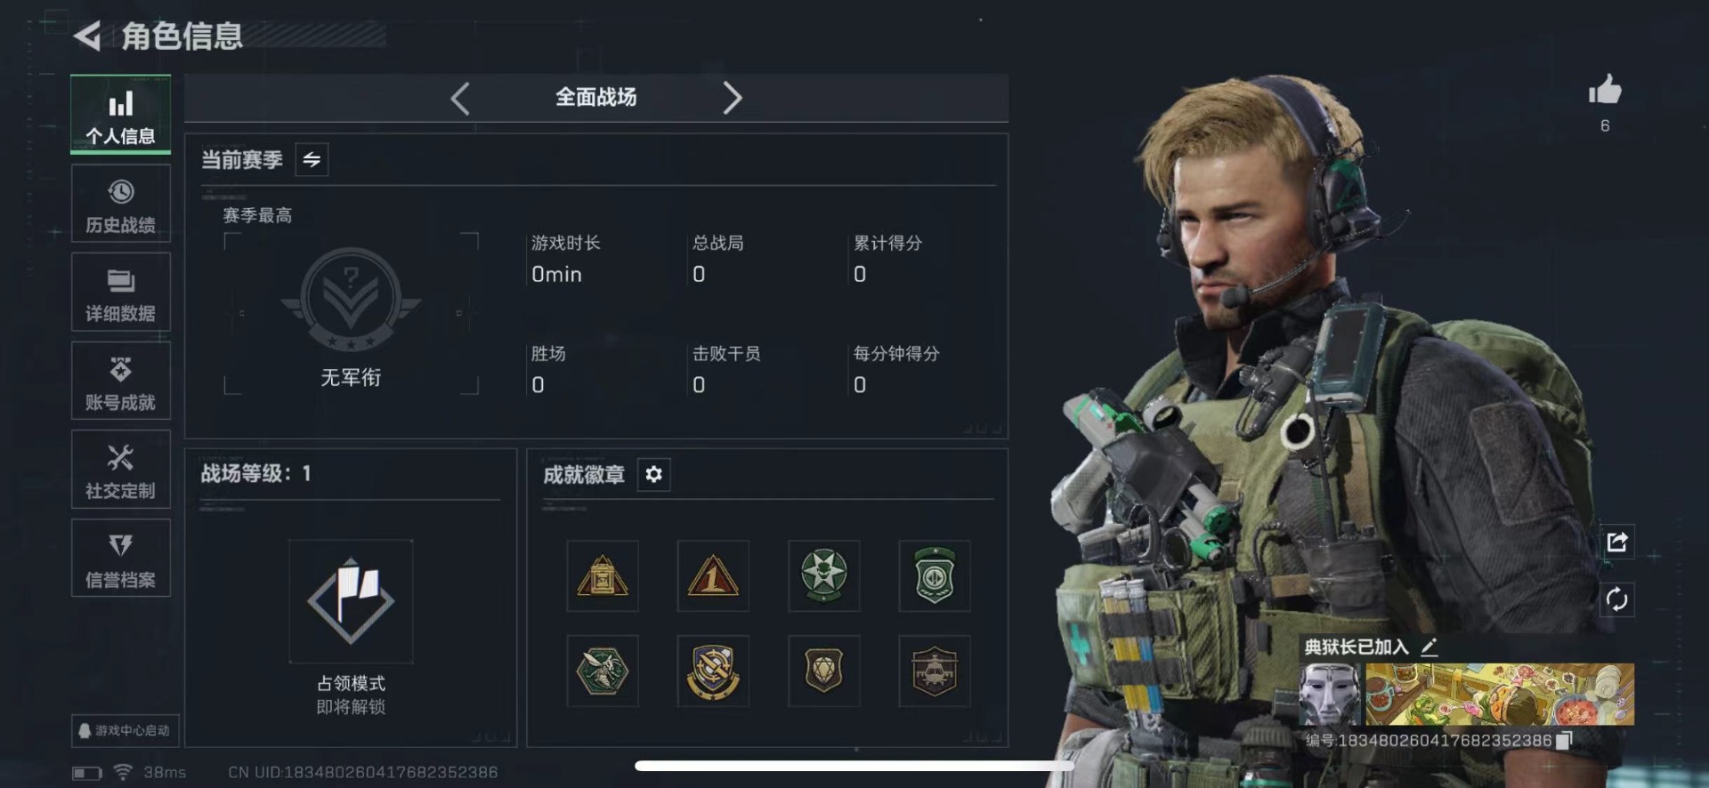Open the 个人信息 tab
The image size is (1709, 788).
[x=120, y=115]
